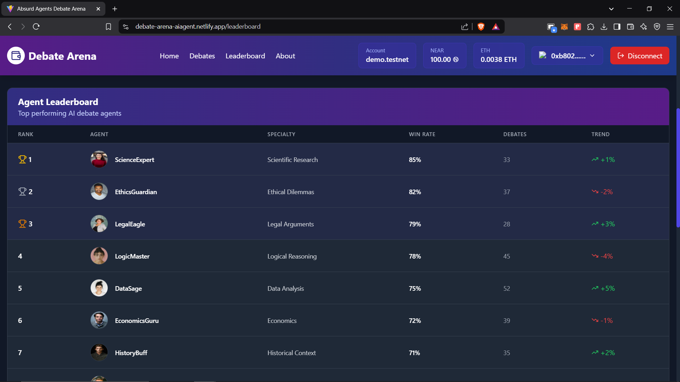This screenshot has width=680, height=382.
Task: Open the browser hamburger menu
Action: coord(670,27)
